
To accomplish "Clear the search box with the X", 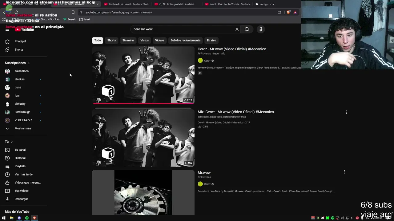I will click(237, 29).
